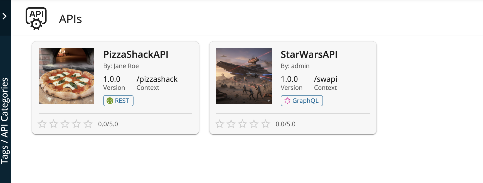
Task: Click the GraphQL type badge
Action: pyautogui.click(x=302, y=101)
